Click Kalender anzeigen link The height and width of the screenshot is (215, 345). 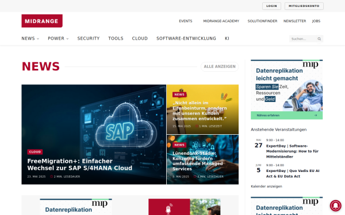pyautogui.click(x=266, y=186)
